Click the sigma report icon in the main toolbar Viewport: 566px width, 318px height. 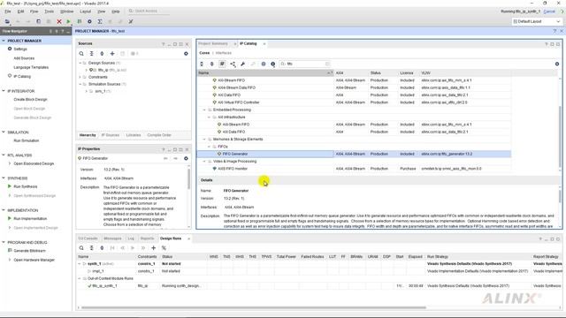click(x=100, y=21)
